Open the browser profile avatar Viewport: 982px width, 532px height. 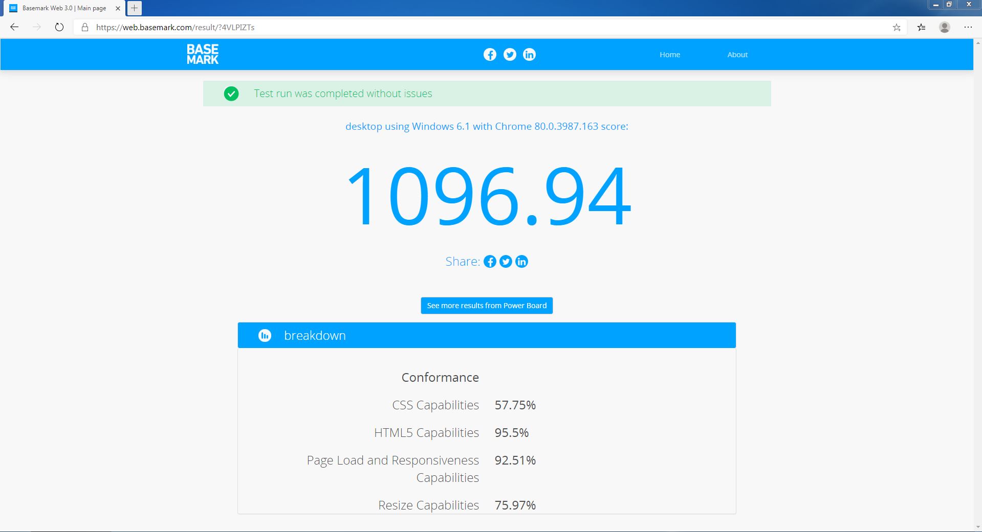coord(945,27)
